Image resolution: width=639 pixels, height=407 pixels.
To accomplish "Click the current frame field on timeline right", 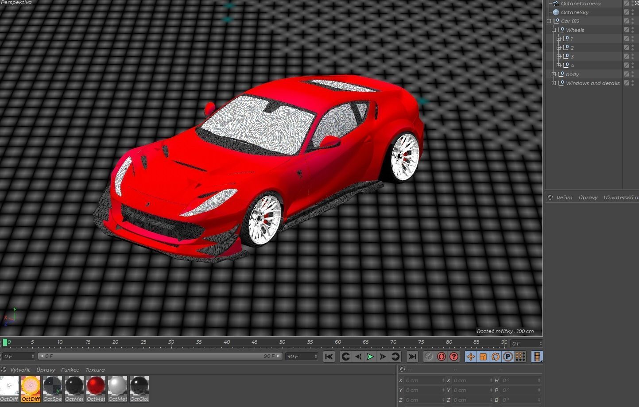I will point(526,343).
